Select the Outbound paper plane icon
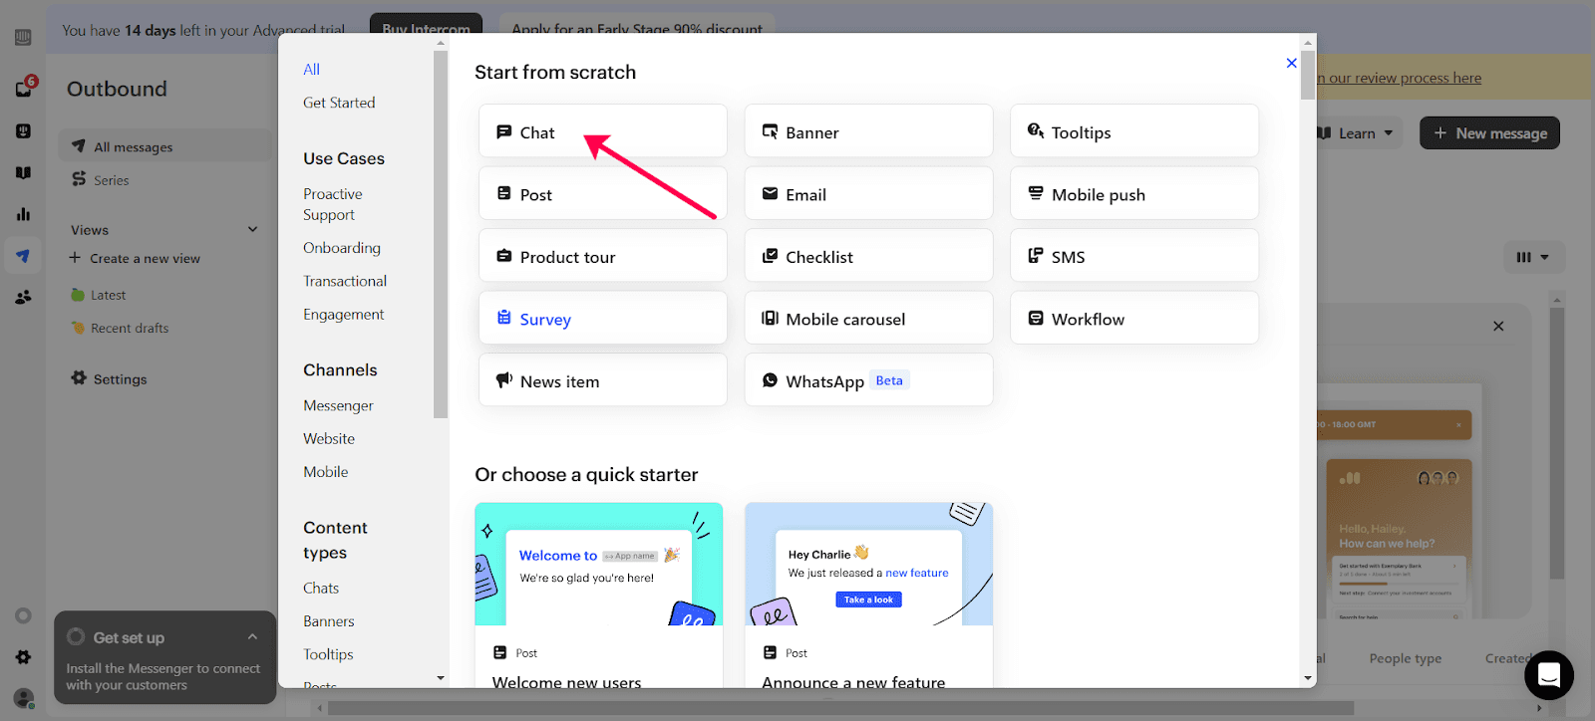The height and width of the screenshot is (721, 1595). click(24, 256)
